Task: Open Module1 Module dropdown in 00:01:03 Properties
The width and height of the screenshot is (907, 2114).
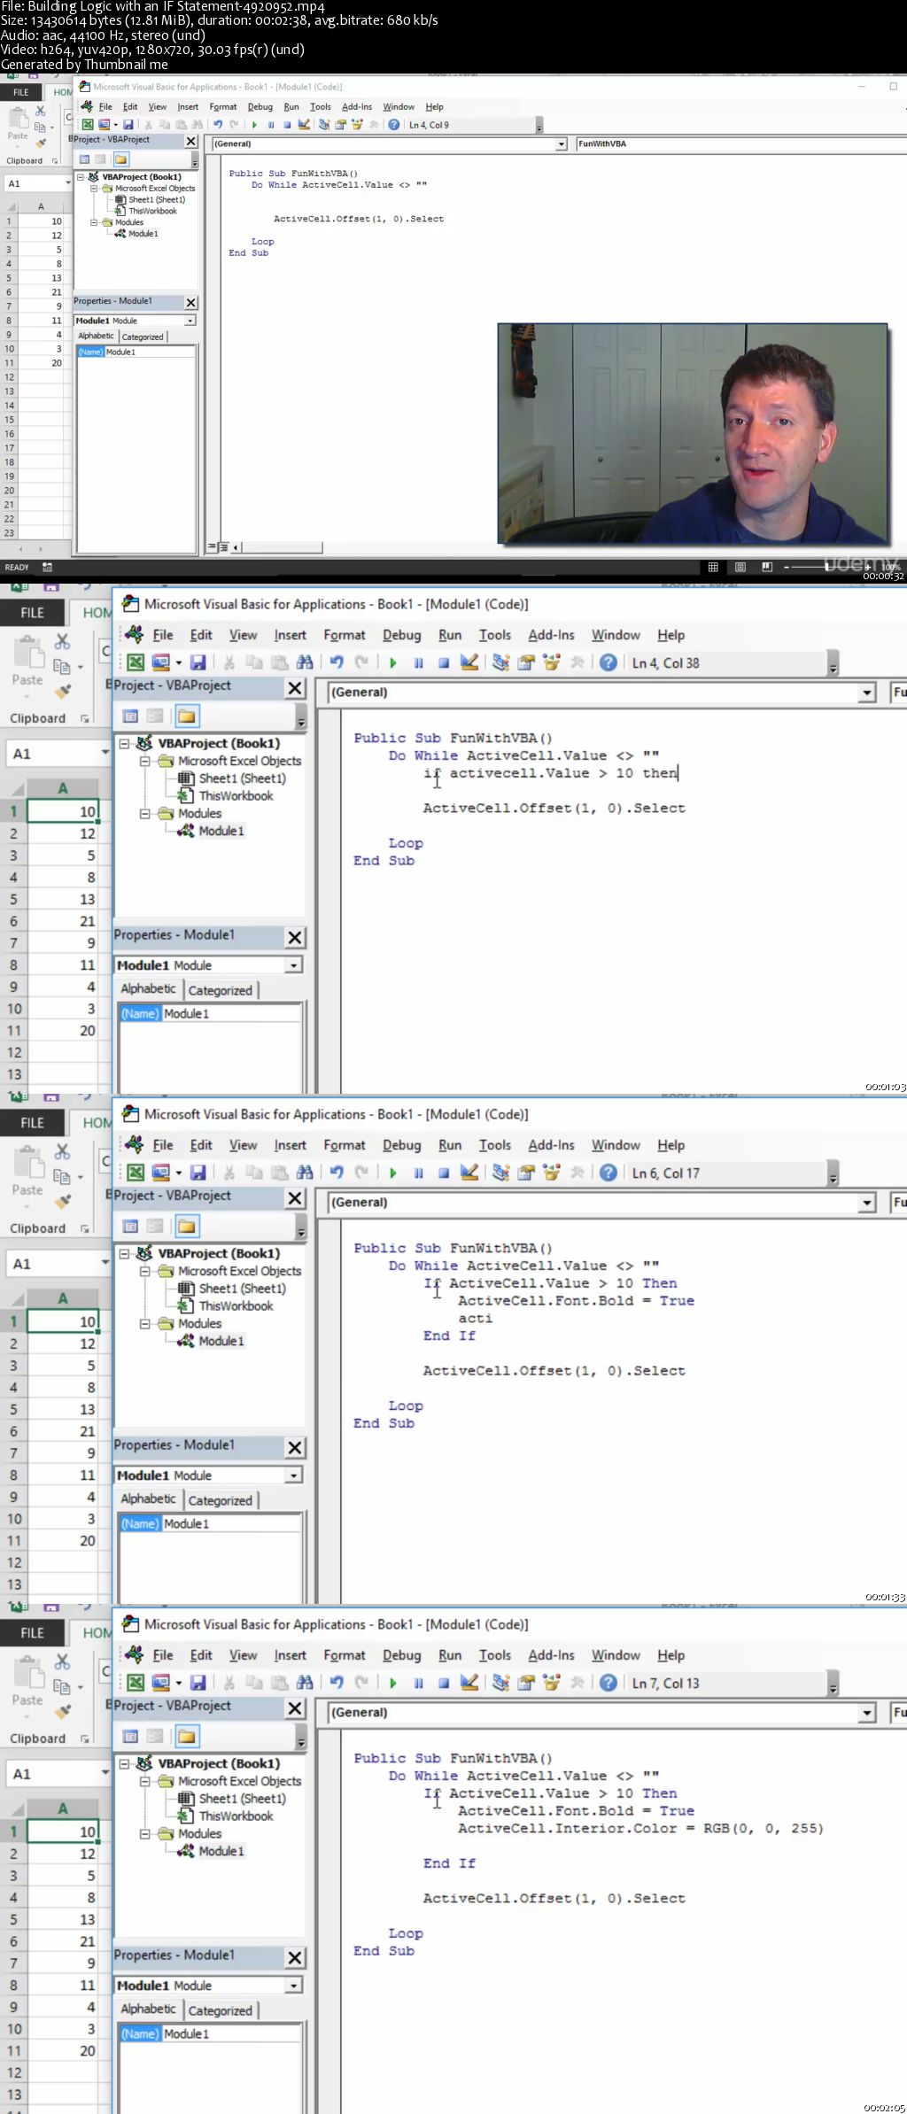Action: [x=293, y=965]
